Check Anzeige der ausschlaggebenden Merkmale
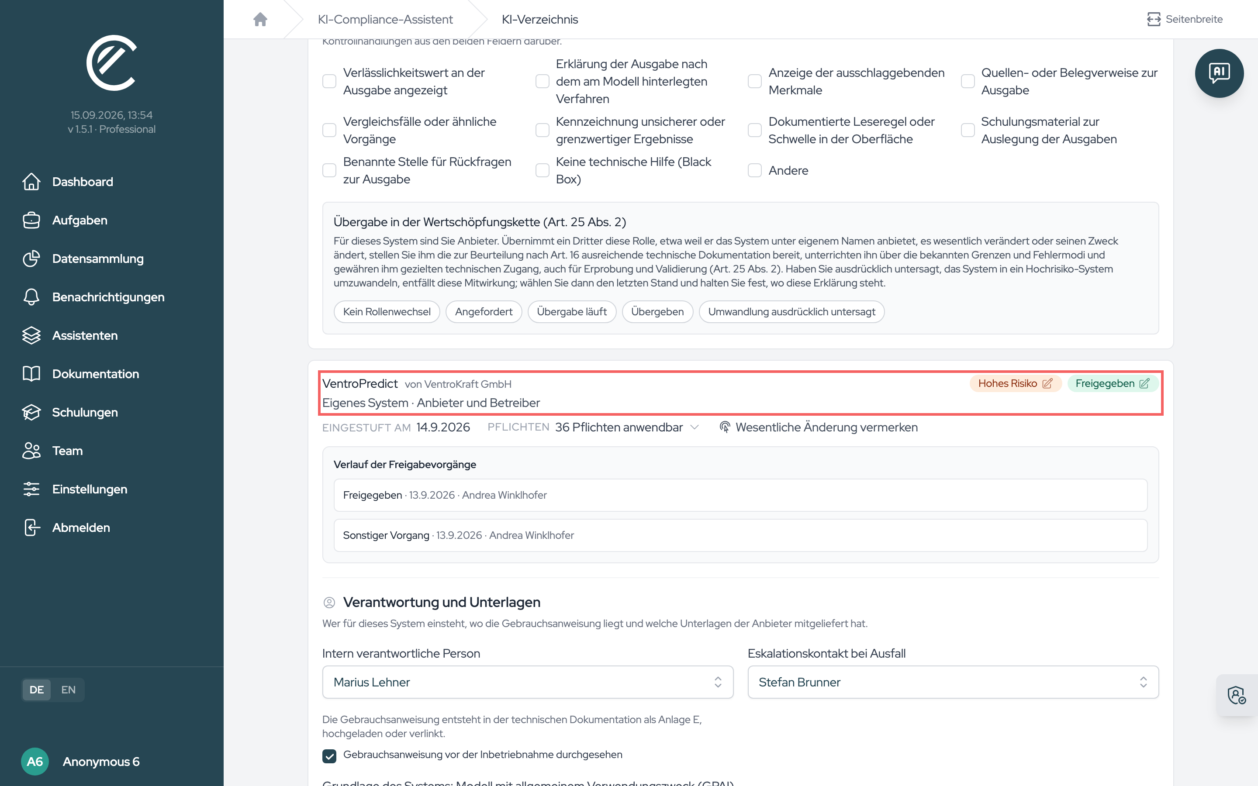The image size is (1258, 786). [755, 81]
